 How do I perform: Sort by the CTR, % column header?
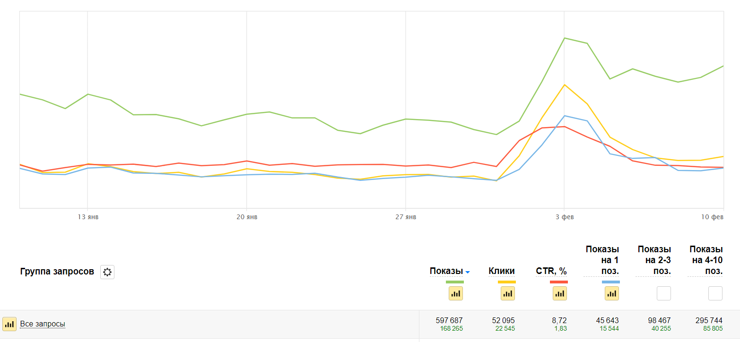551,271
